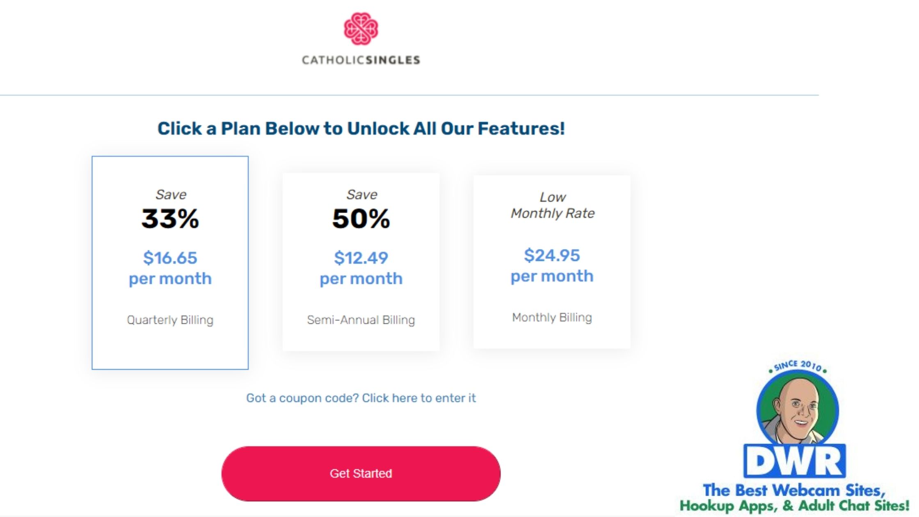The height and width of the screenshot is (517, 919).
Task: Click the $16.65 per month price
Action: pyautogui.click(x=170, y=268)
